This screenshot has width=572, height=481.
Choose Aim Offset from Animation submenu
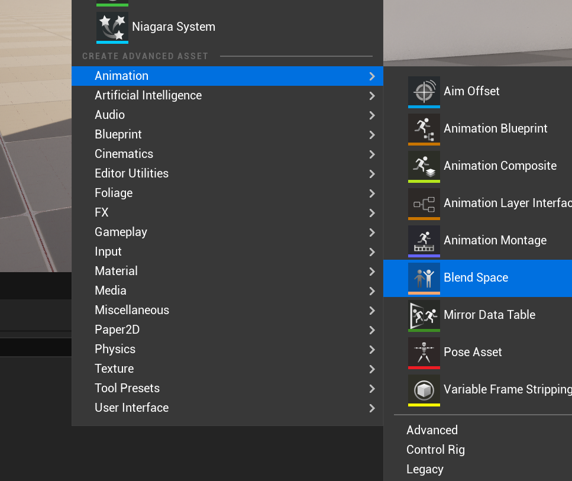click(x=477, y=92)
